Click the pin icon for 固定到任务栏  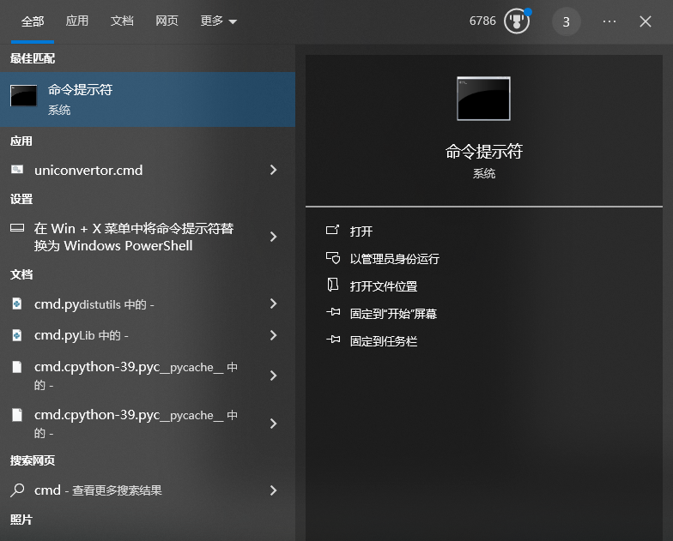click(x=333, y=340)
